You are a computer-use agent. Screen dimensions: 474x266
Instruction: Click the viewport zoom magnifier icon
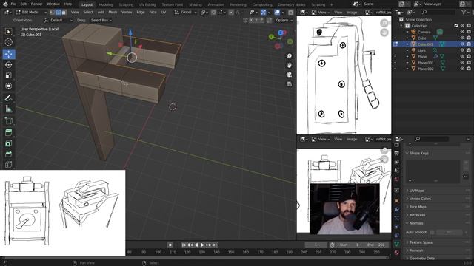(x=289, y=56)
